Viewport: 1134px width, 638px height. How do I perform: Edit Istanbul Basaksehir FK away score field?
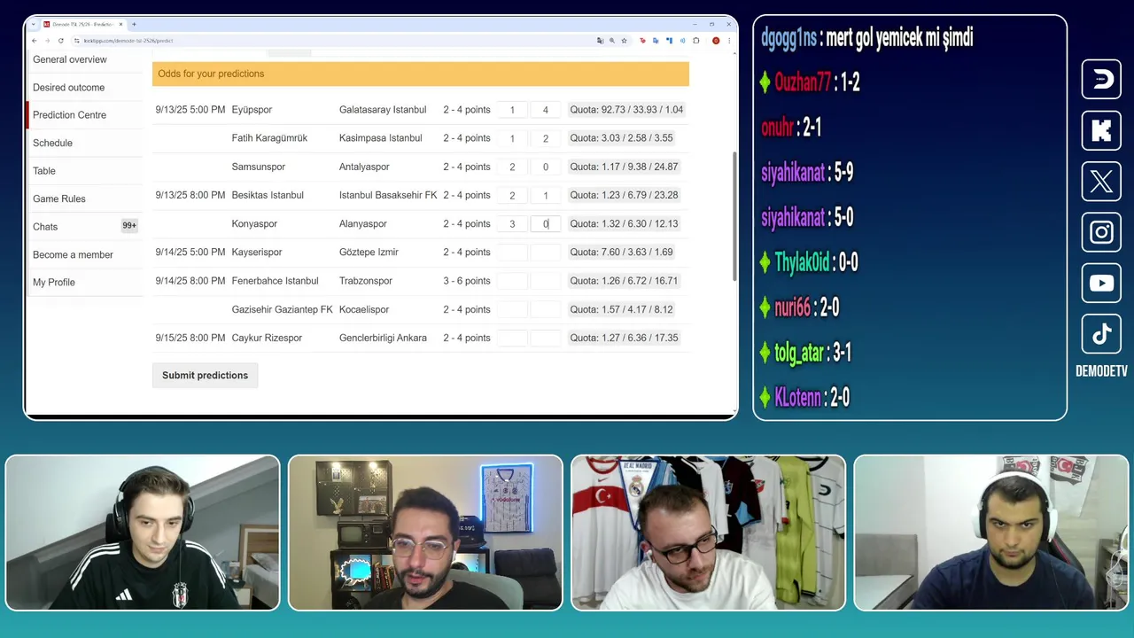pos(546,195)
